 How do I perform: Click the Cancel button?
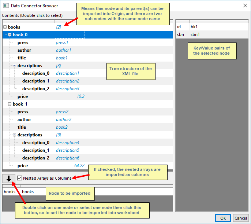241,218
